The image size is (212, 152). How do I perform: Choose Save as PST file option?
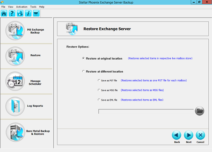coord(99,80)
